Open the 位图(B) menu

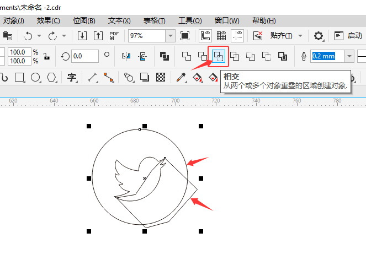(x=84, y=21)
